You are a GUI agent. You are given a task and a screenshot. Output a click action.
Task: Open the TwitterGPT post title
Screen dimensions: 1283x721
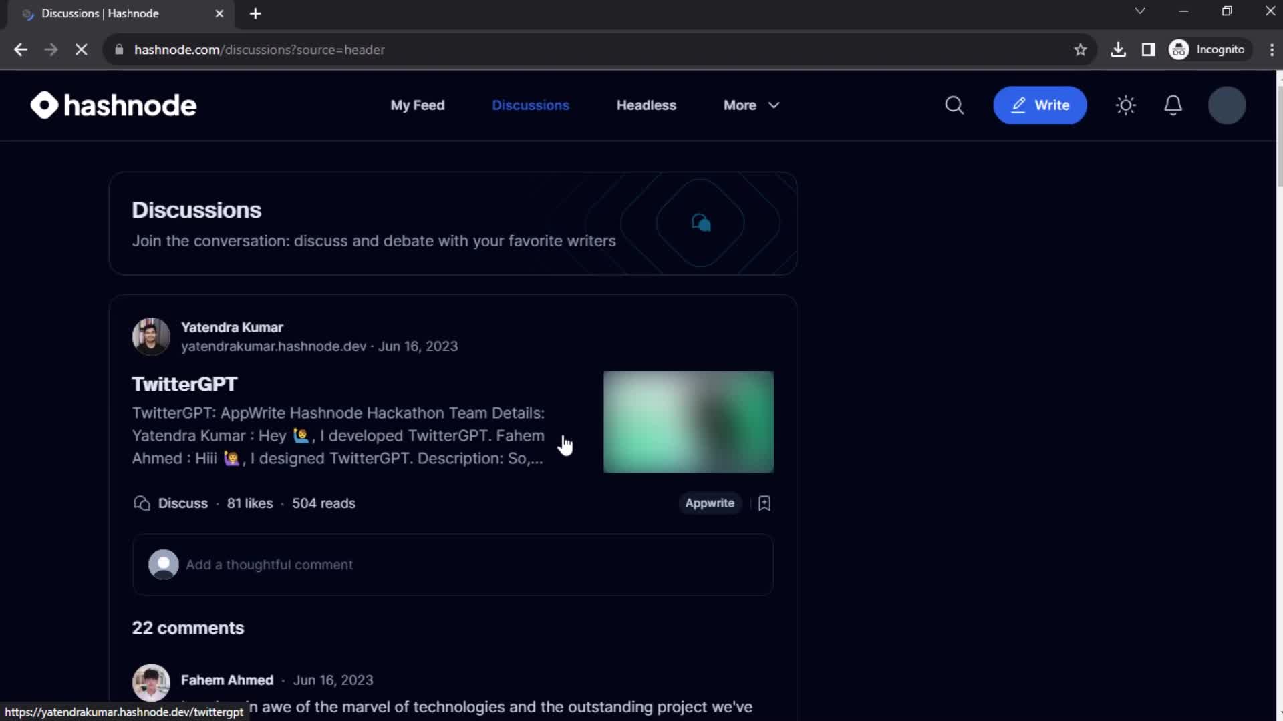tap(184, 384)
